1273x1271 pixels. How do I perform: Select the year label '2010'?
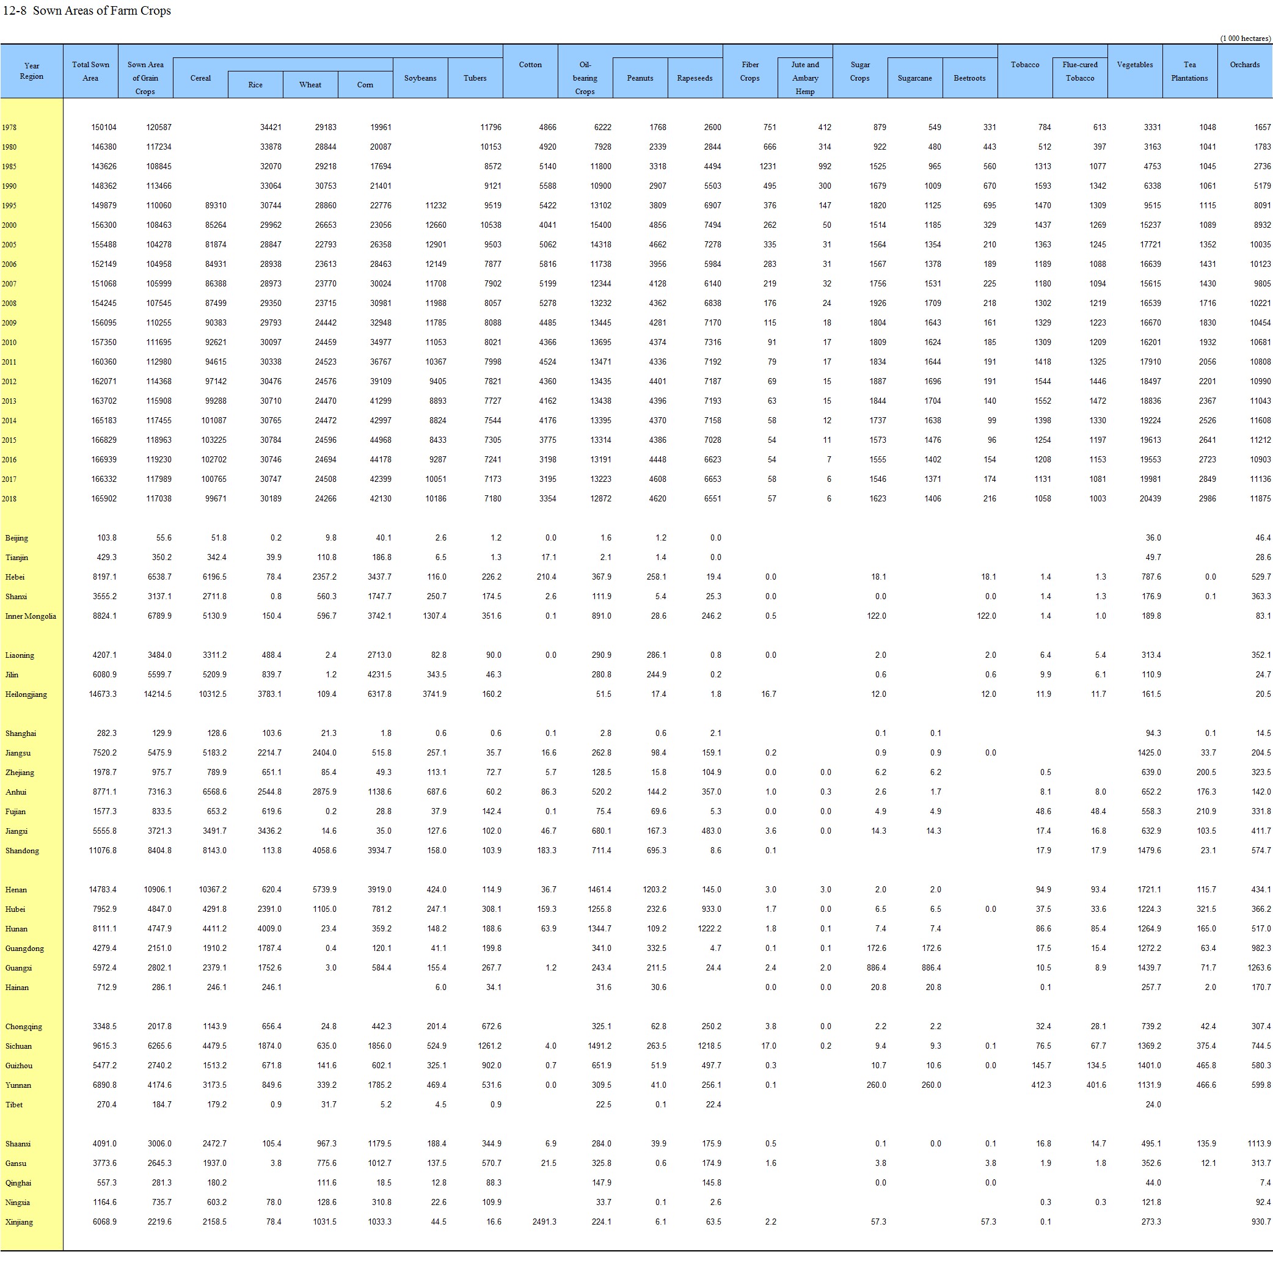point(9,343)
